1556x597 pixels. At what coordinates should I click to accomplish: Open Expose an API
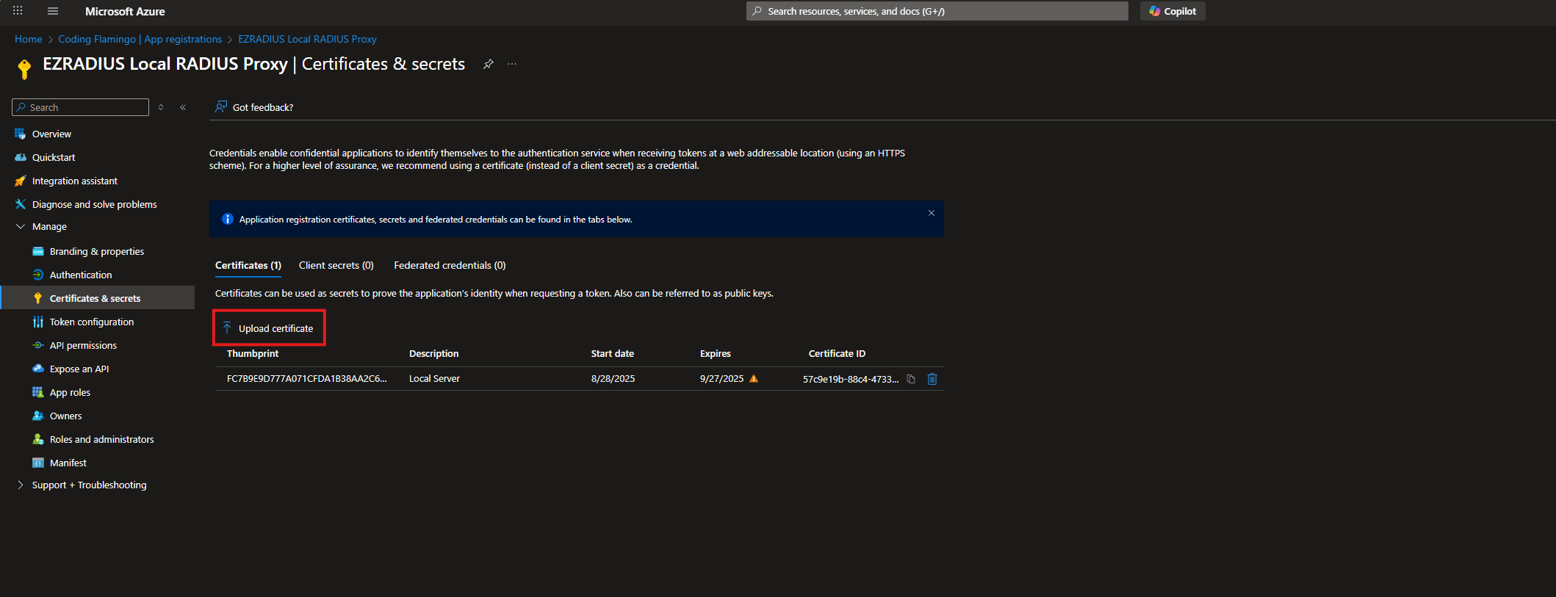(x=79, y=369)
